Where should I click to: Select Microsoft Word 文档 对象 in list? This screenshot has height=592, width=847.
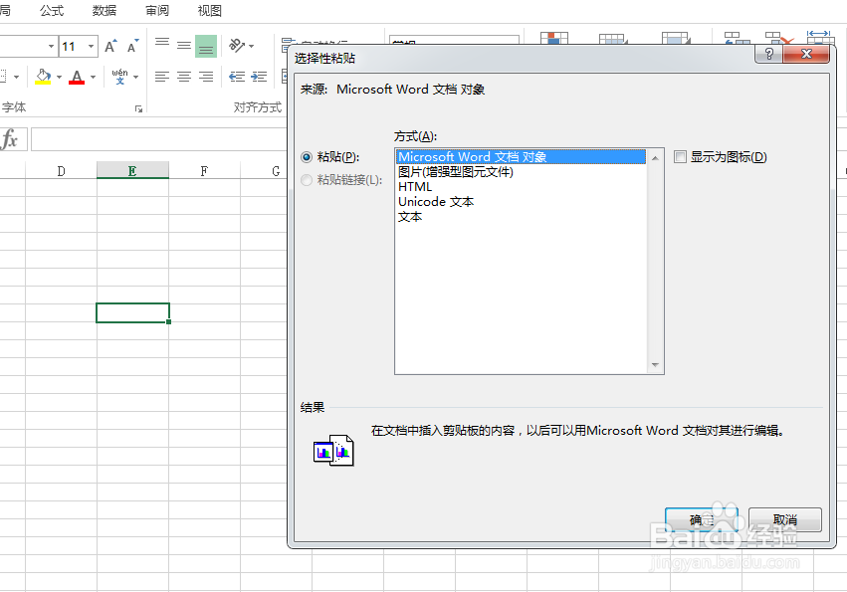point(521,156)
